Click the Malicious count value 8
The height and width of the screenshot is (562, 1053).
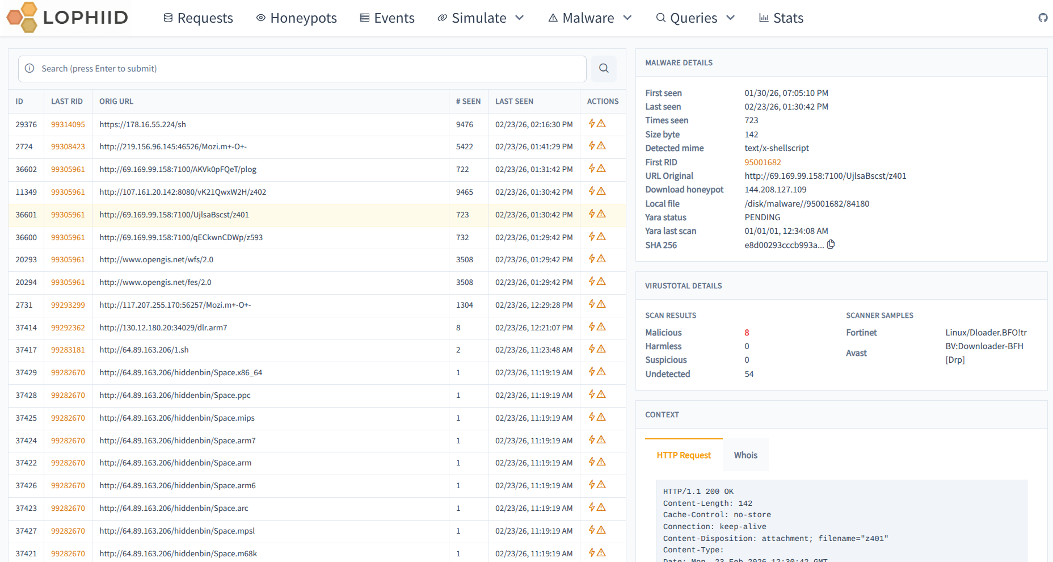(x=747, y=333)
